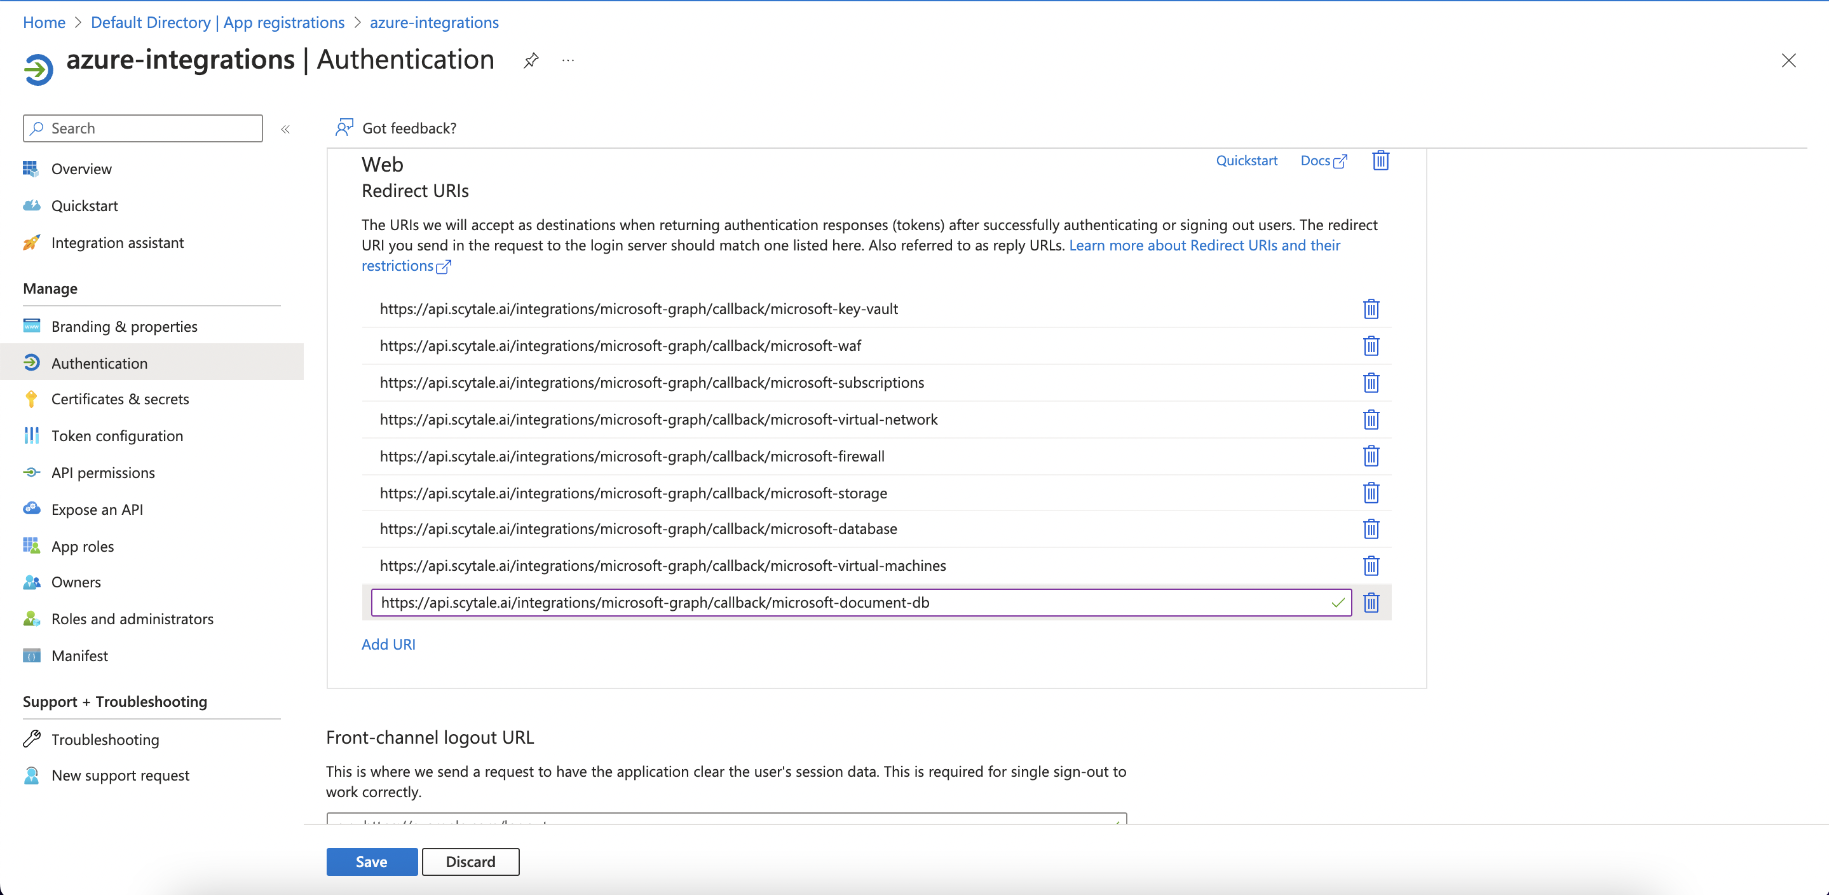Click the App roles icon
The width and height of the screenshot is (1829, 895).
[31, 545]
